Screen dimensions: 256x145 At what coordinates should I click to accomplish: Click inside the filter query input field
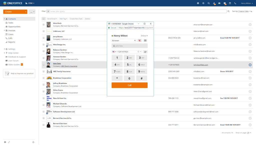click(x=100, y=11)
